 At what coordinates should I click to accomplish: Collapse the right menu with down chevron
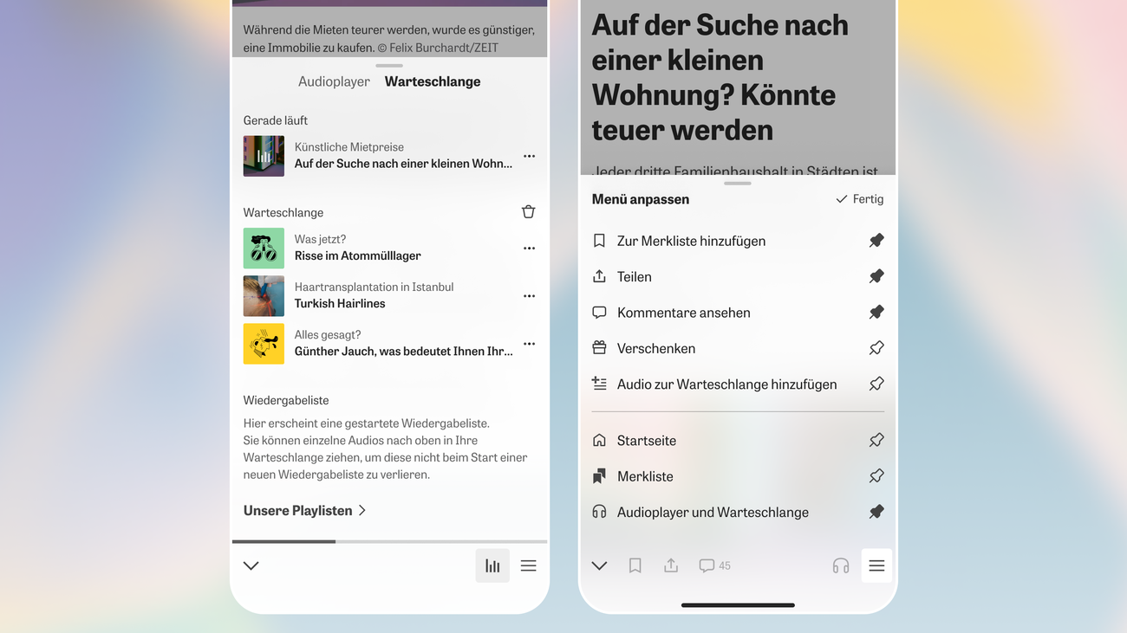(599, 565)
